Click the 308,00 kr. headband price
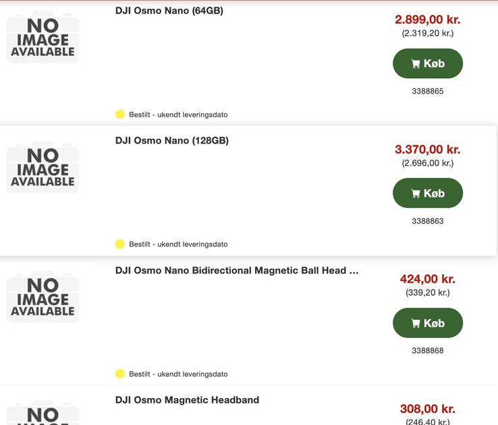The width and height of the screenshot is (498, 425). click(x=427, y=409)
